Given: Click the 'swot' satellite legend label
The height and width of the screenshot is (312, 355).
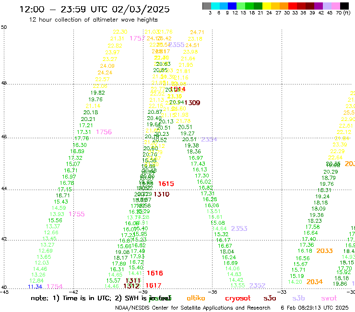Looking at the screenshot, I should coord(329,298).
